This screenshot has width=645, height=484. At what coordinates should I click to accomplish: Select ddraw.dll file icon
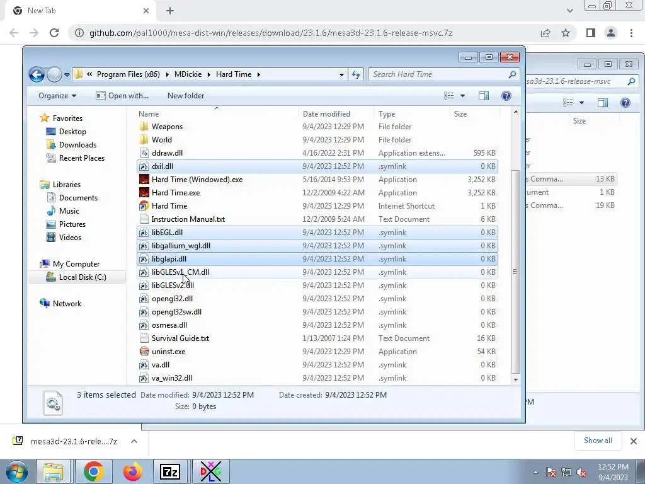(144, 153)
